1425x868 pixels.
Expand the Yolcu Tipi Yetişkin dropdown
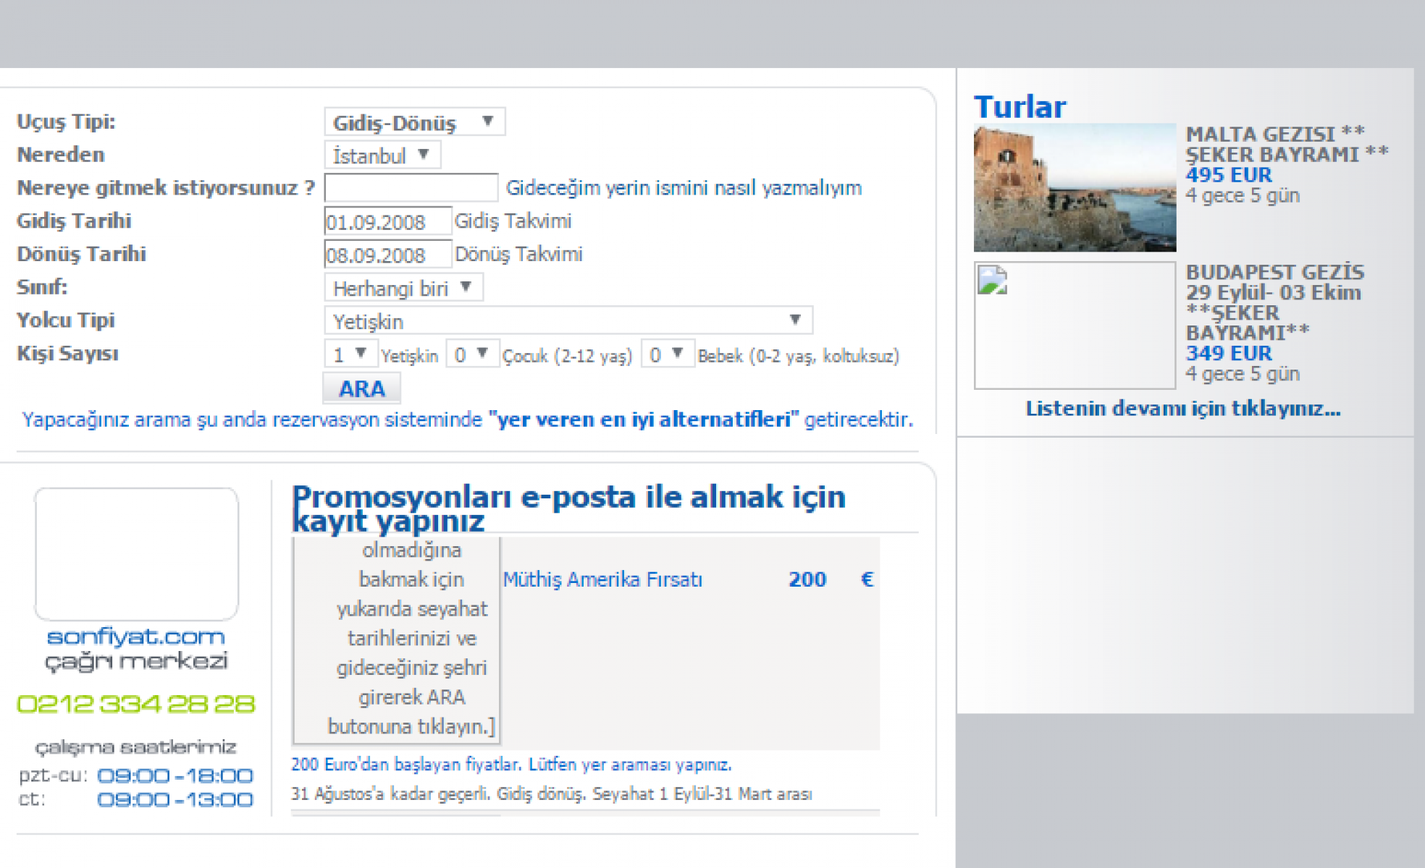click(x=568, y=320)
